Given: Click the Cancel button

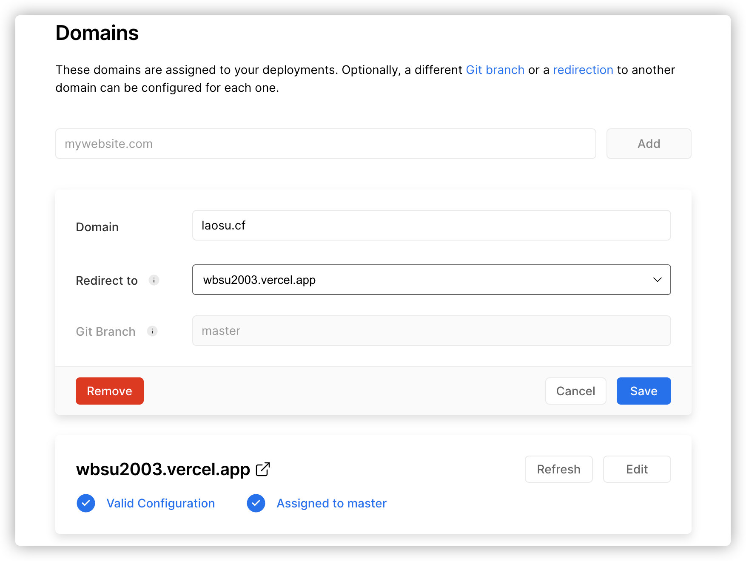Looking at the screenshot, I should pyautogui.click(x=576, y=391).
